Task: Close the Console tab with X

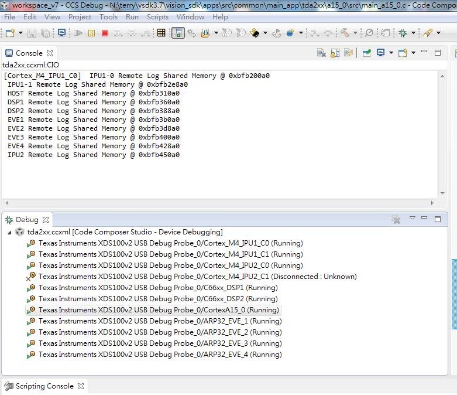Action: [x=50, y=53]
